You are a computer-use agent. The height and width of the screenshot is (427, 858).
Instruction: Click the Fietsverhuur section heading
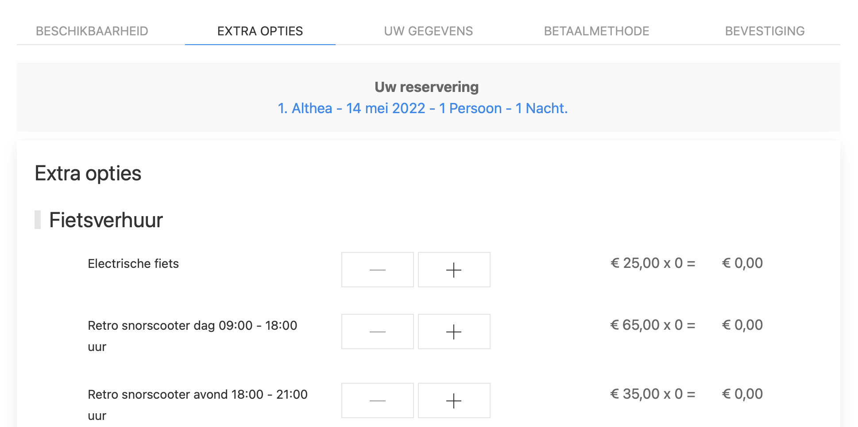coord(106,220)
